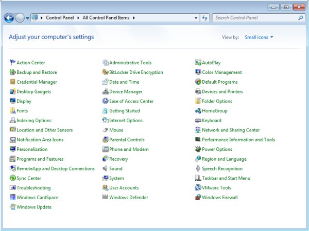Open the Getting Started link
Viewport: 309px width, 231px height.
click(125, 110)
